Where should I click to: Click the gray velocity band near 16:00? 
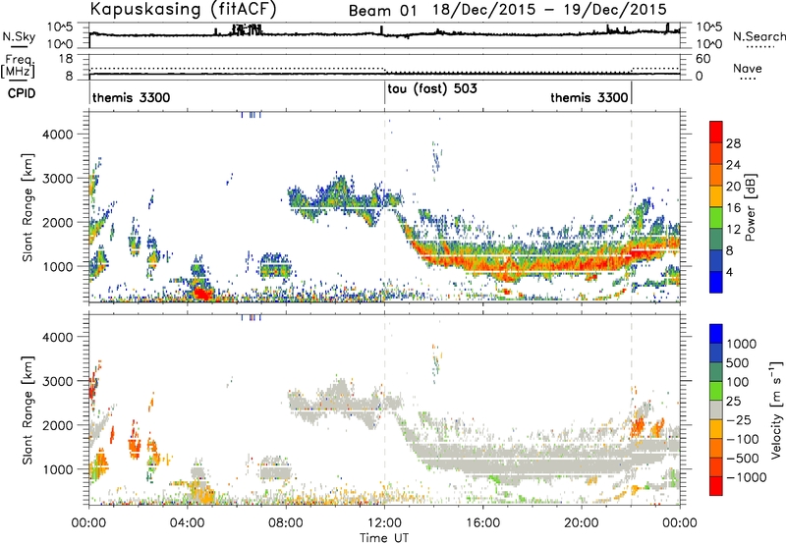click(482, 459)
